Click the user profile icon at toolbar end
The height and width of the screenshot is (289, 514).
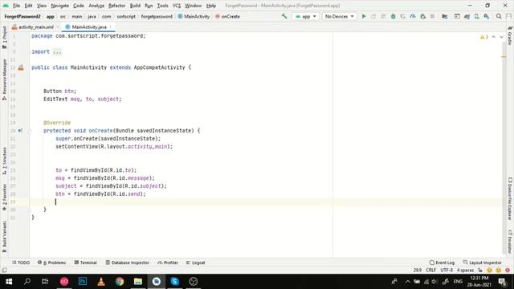tap(508, 16)
